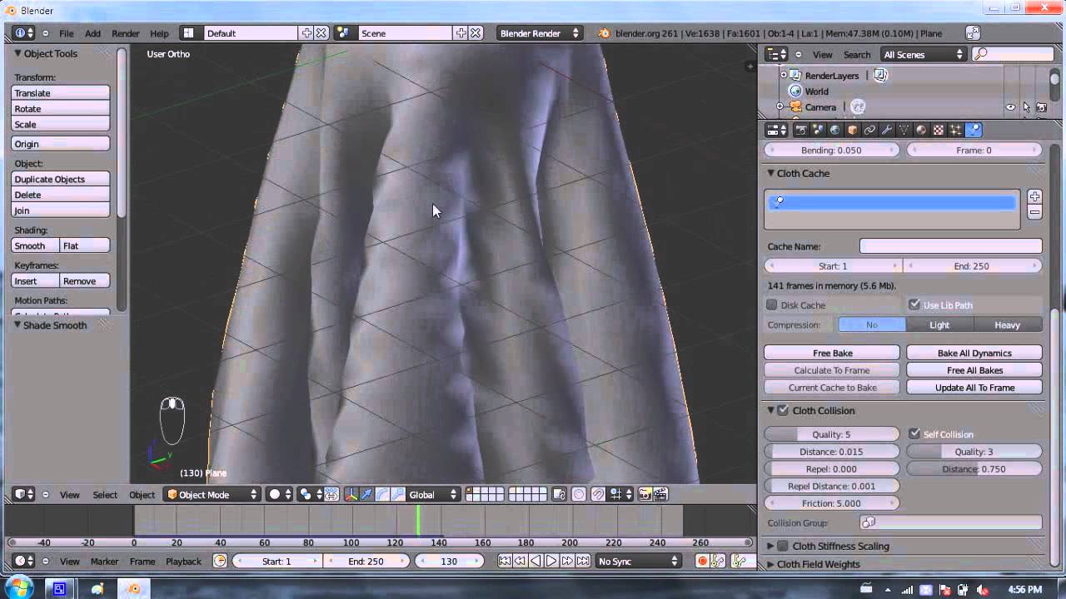Open the No Sync dropdown
This screenshot has height=599, width=1066.
tap(639, 562)
